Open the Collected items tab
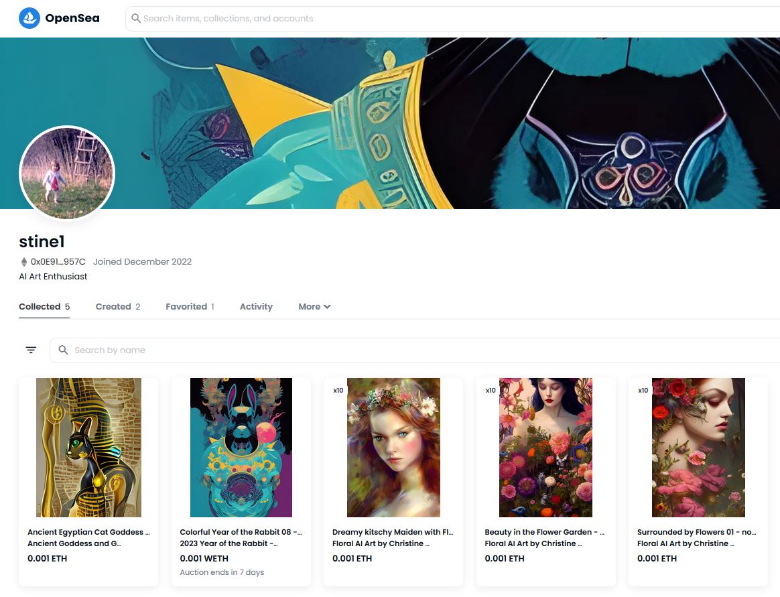The width and height of the screenshot is (780, 597). coord(38,306)
